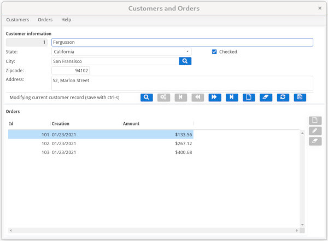This screenshot has height=241, width=328.
Task: Go to first customer record button
Action: coord(181,97)
